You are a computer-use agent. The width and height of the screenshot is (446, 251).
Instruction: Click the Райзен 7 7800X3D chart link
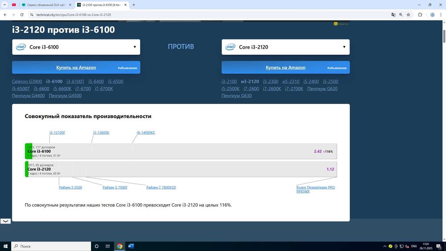tap(161, 188)
